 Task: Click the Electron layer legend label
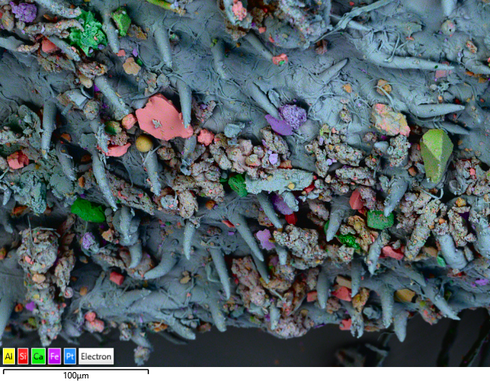(96, 356)
